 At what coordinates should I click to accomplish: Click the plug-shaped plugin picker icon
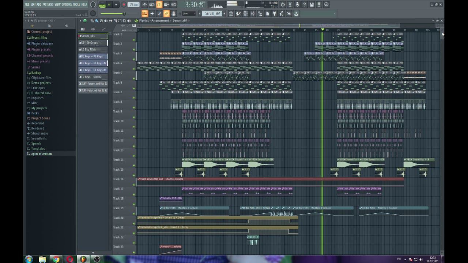[x=274, y=14]
